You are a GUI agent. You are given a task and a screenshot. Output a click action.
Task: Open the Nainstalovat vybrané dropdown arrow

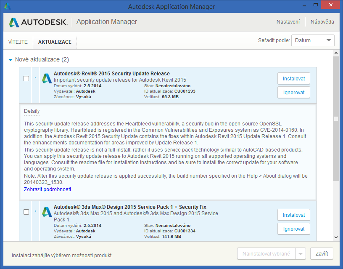[x=301, y=254]
